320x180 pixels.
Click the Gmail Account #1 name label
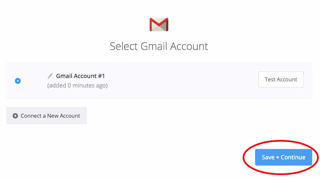click(80, 76)
